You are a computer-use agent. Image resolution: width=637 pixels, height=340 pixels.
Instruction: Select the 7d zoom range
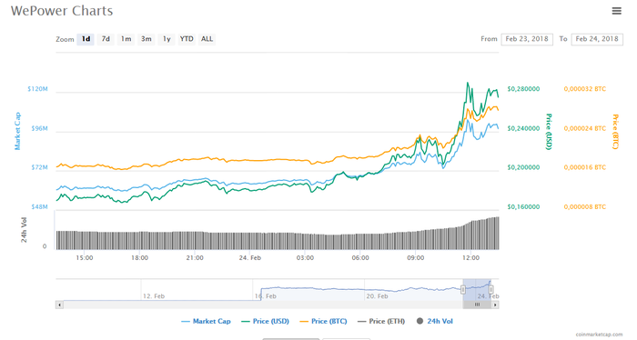106,39
